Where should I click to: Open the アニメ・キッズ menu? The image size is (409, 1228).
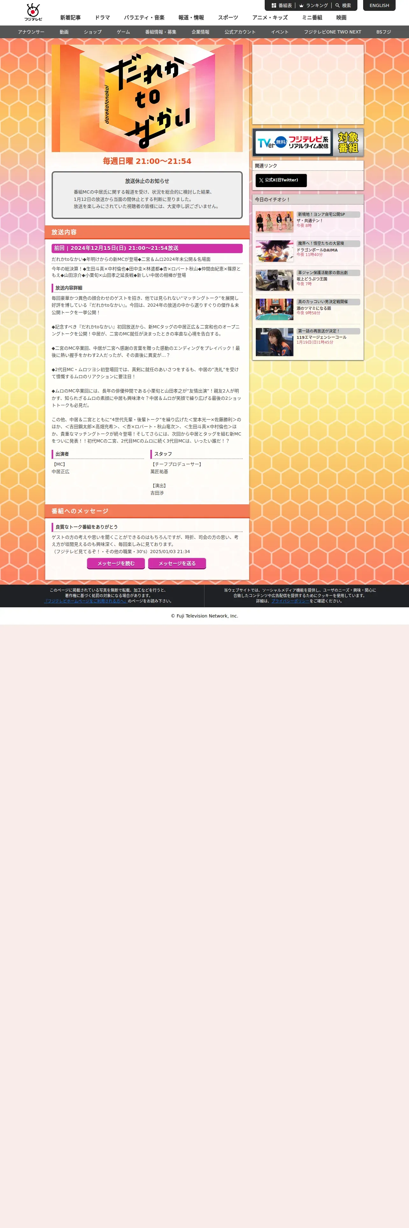point(270,18)
